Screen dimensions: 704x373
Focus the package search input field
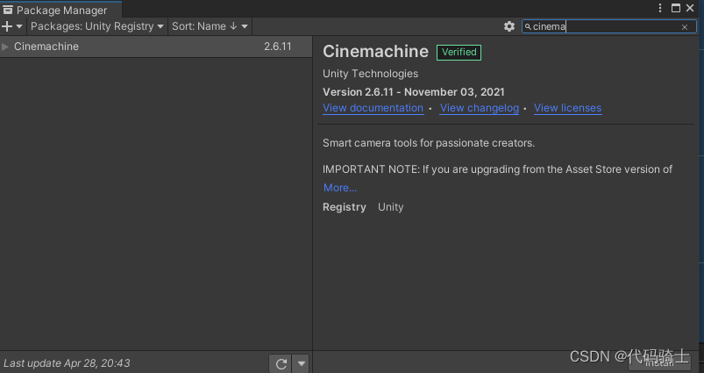[605, 27]
